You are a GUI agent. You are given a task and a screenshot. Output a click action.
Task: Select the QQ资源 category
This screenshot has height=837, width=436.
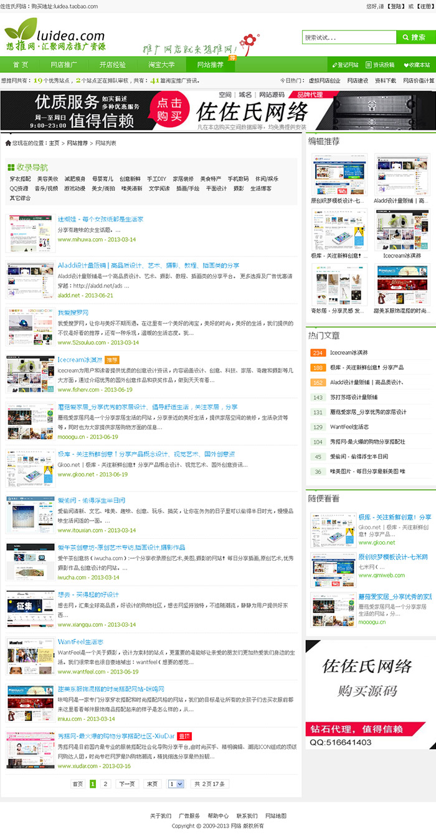pyautogui.click(x=19, y=188)
